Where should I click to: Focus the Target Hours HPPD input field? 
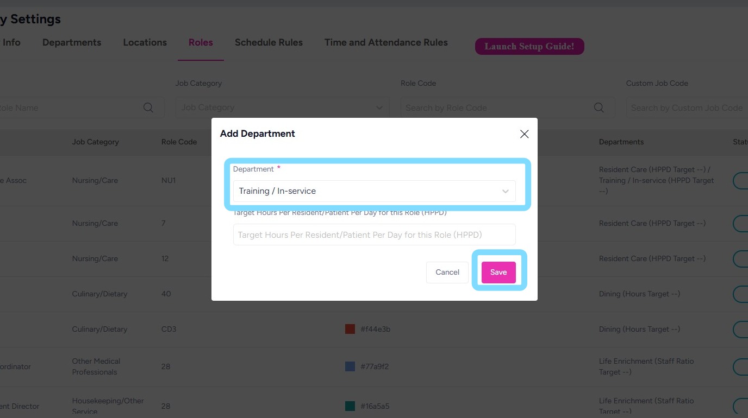point(374,235)
